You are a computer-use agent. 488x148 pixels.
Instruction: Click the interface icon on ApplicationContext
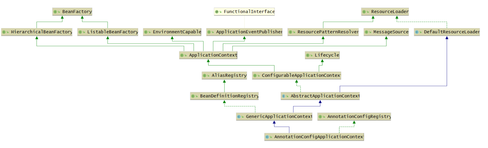point(183,55)
